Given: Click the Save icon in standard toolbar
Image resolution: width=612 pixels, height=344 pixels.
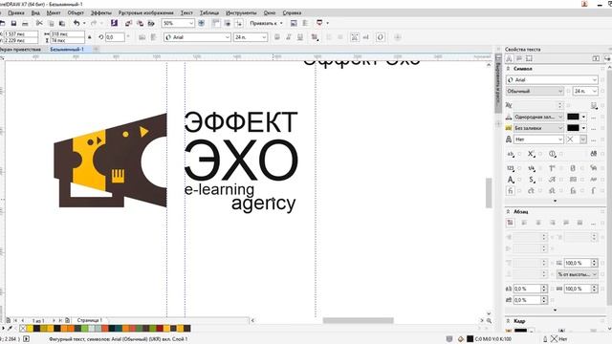Looking at the screenshot, I should [x=13, y=23].
